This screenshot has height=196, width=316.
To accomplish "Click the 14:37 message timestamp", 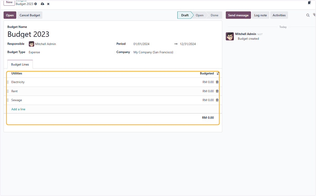I will point(260,34).
